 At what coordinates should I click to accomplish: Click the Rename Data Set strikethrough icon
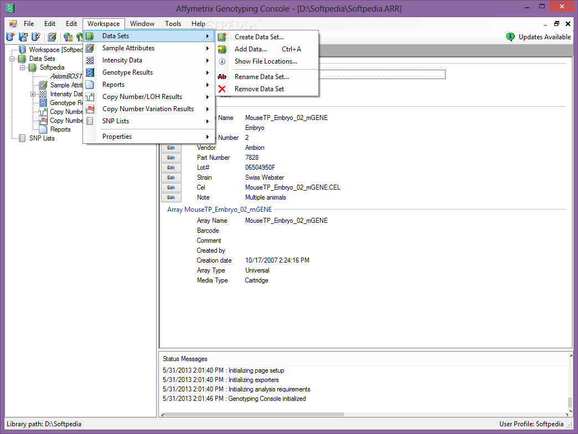click(222, 76)
